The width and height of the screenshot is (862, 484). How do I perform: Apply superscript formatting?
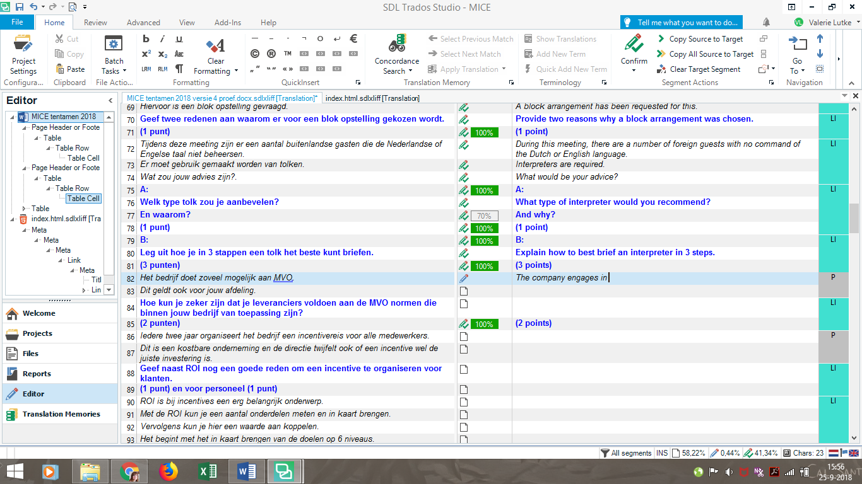[146, 54]
